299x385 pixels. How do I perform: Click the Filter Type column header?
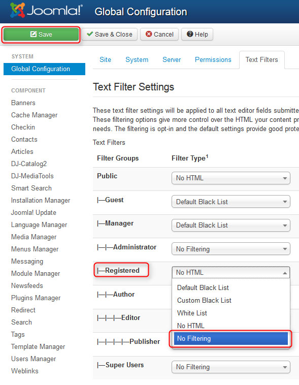tap(190, 158)
